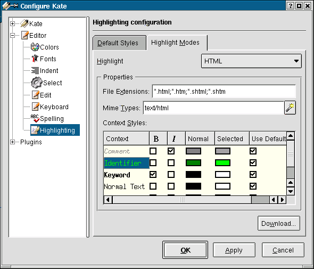Select the Indent lines icon
Screen dimensions: 314x269
click(35, 70)
